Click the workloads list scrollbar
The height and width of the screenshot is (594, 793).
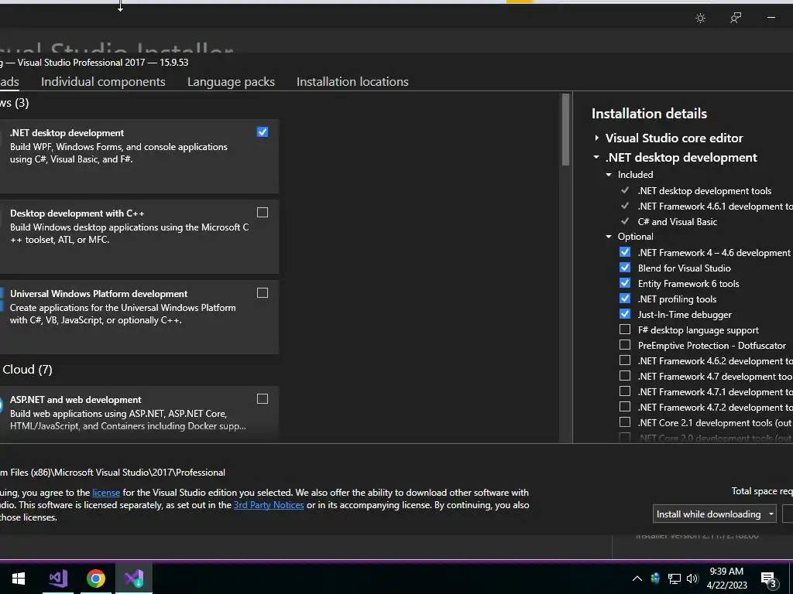pyautogui.click(x=565, y=130)
